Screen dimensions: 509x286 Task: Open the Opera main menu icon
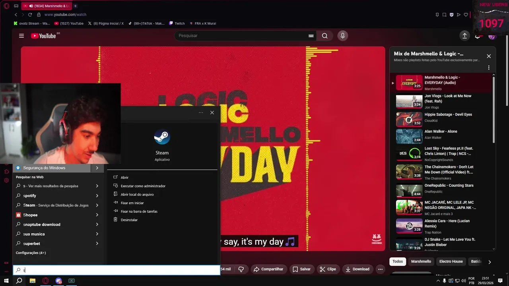click(x=6, y=6)
